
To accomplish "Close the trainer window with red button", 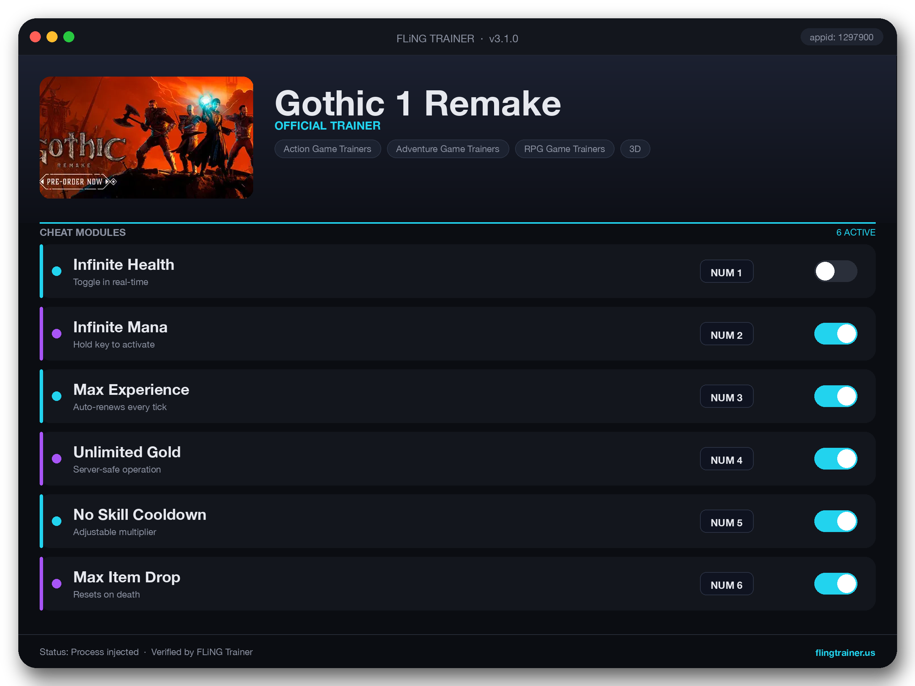I will pos(35,37).
